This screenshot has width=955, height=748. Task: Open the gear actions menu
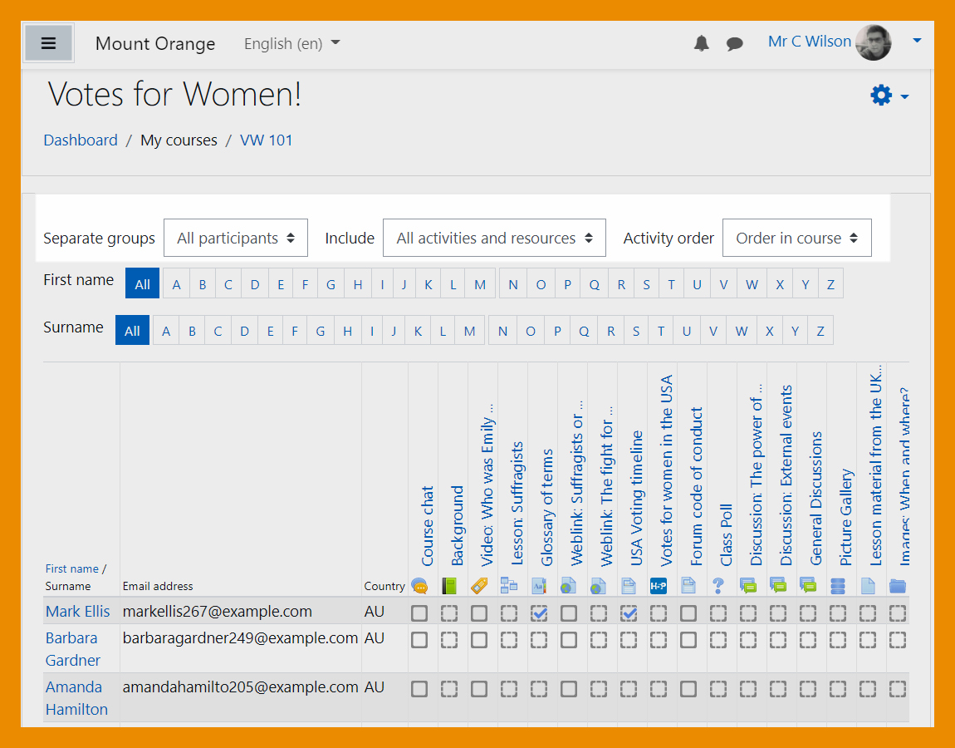[889, 96]
